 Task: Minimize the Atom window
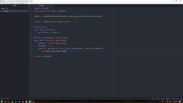172,1
